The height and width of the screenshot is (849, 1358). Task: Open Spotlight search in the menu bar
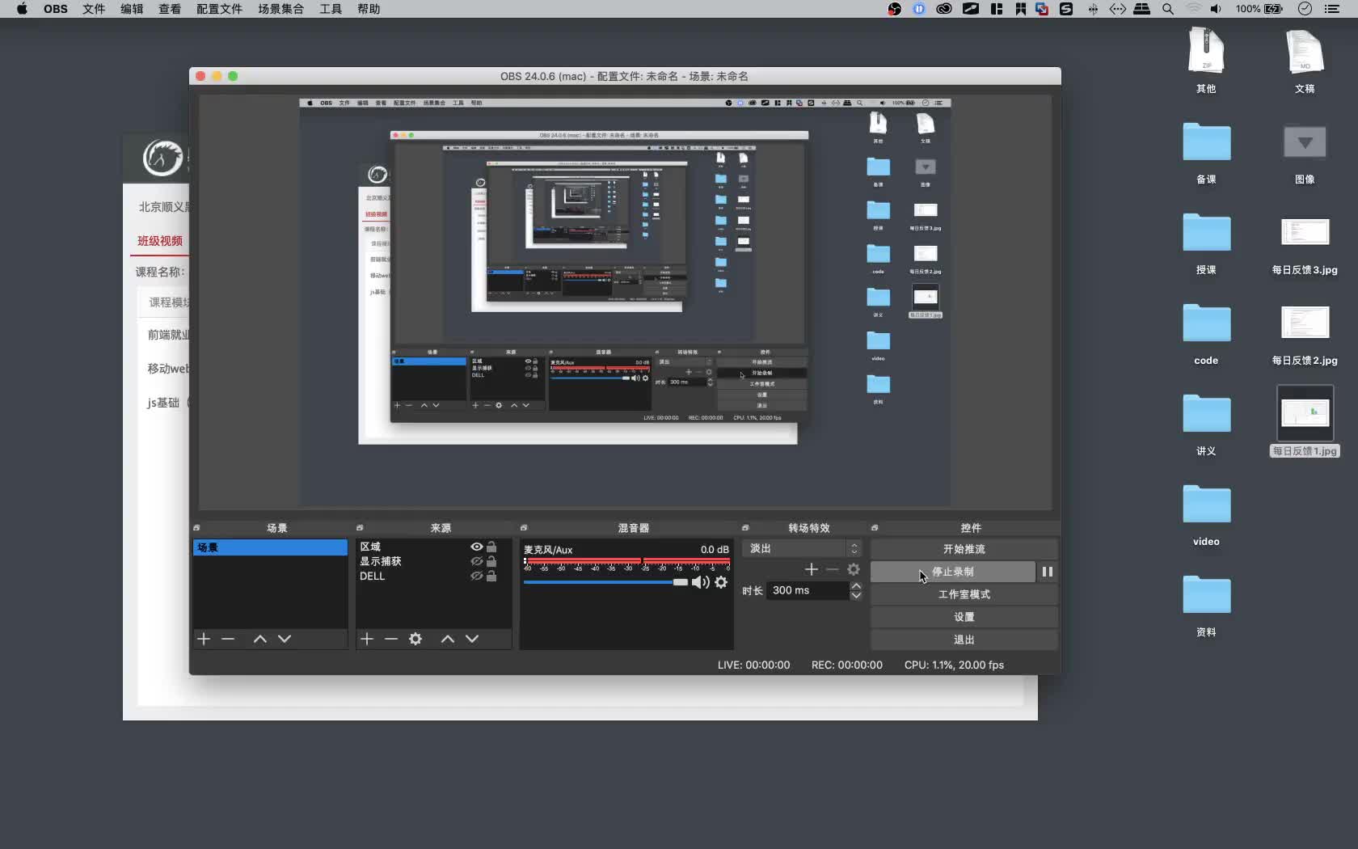pyautogui.click(x=1168, y=9)
